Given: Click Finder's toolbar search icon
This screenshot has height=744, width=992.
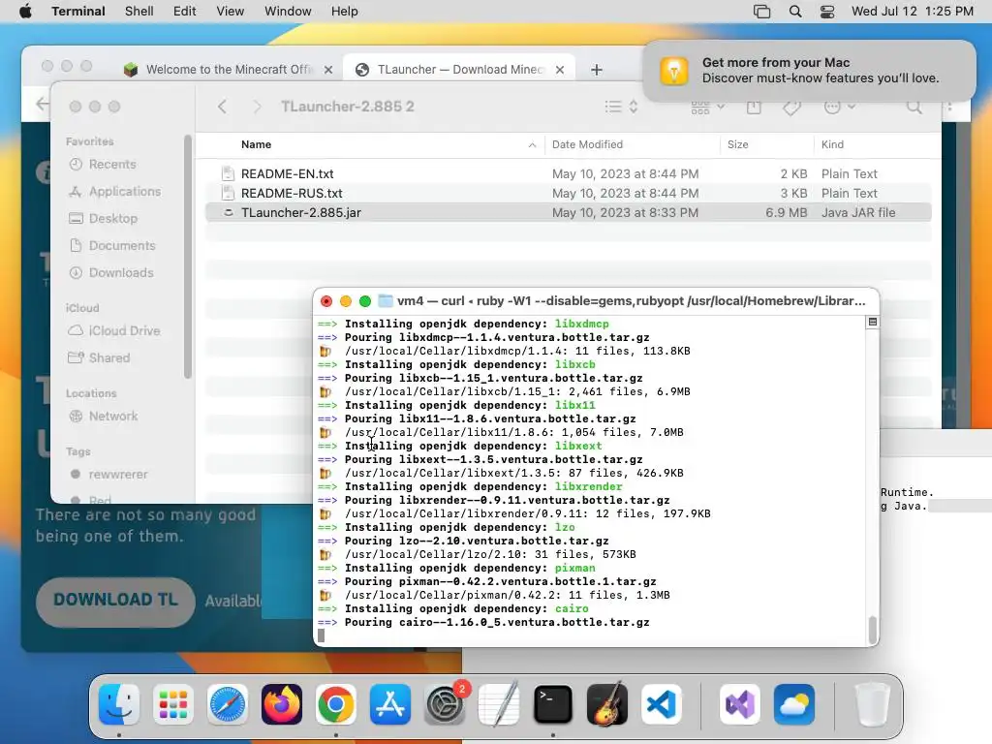Looking at the screenshot, I should pyautogui.click(x=914, y=107).
